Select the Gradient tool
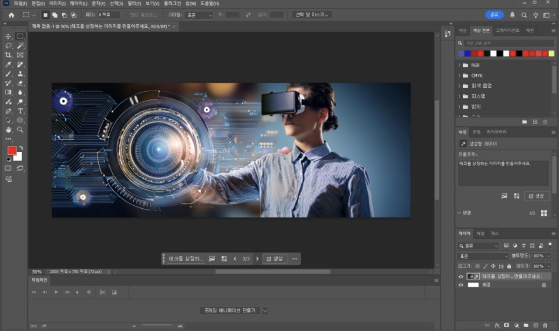The width and height of the screenshot is (559, 331). [x=8, y=92]
